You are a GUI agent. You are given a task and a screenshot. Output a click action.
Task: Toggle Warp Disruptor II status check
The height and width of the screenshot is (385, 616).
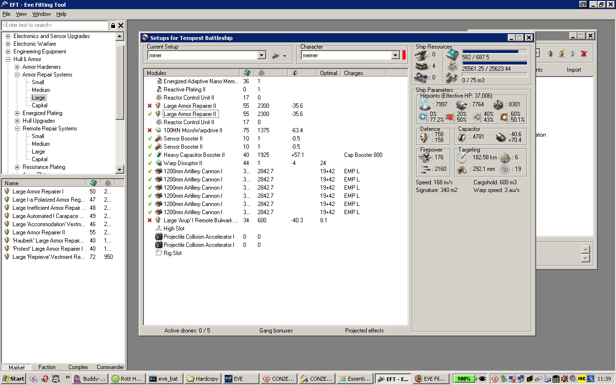tap(150, 163)
